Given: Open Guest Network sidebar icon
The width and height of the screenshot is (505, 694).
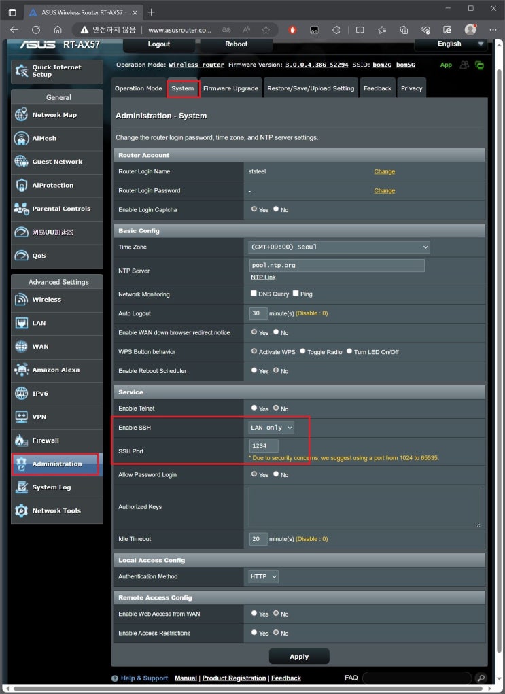Looking at the screenshot, I should point(21,162).
